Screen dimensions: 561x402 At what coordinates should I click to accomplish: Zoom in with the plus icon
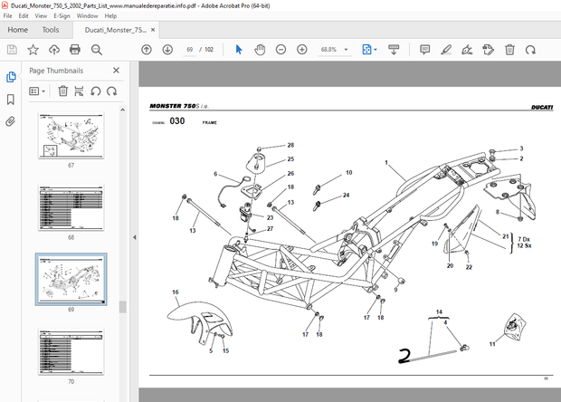coord(302,50)
